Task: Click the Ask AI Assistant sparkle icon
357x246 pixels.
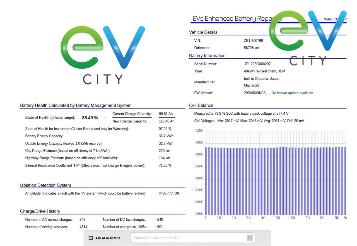Action: (x=91, y=238)
